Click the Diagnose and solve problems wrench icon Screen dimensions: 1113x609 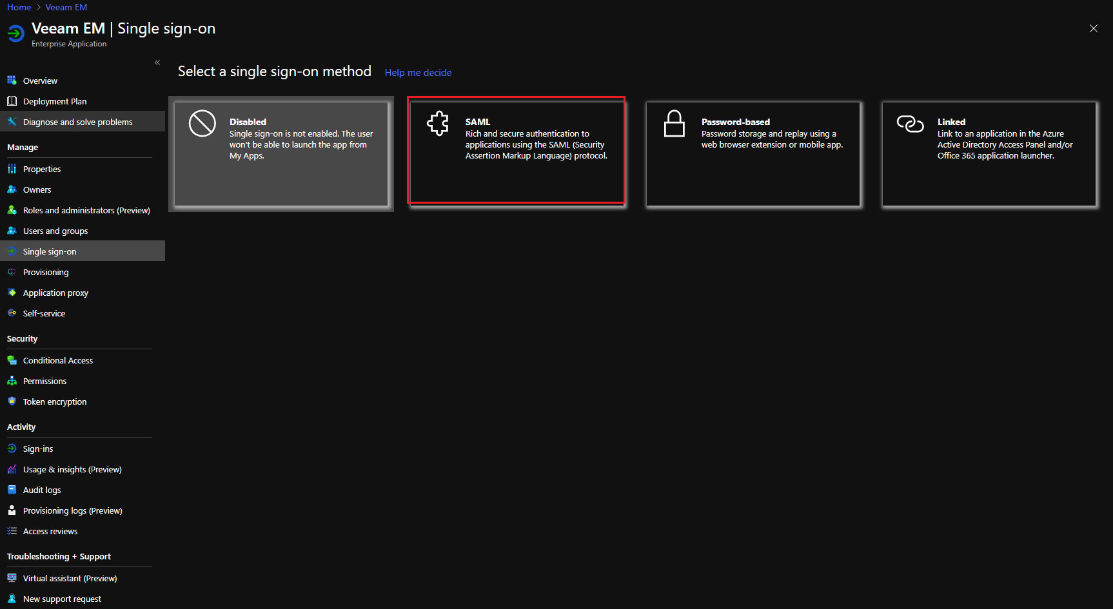[12, 122]
